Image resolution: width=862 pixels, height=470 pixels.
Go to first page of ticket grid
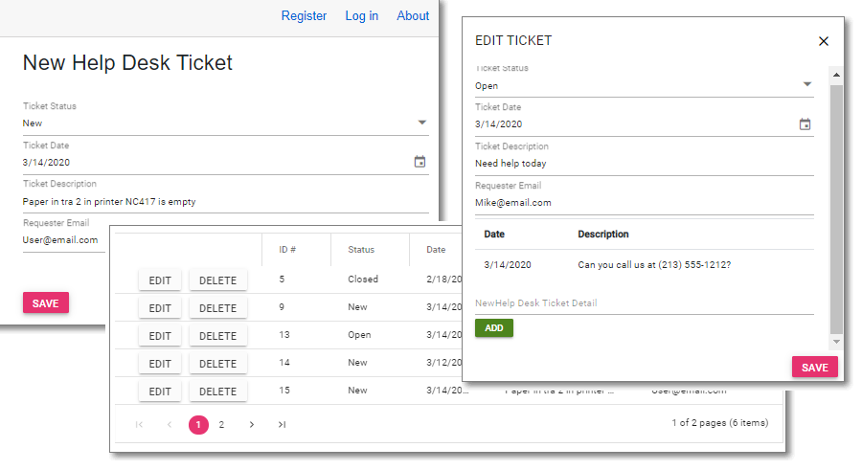[139, 424]
